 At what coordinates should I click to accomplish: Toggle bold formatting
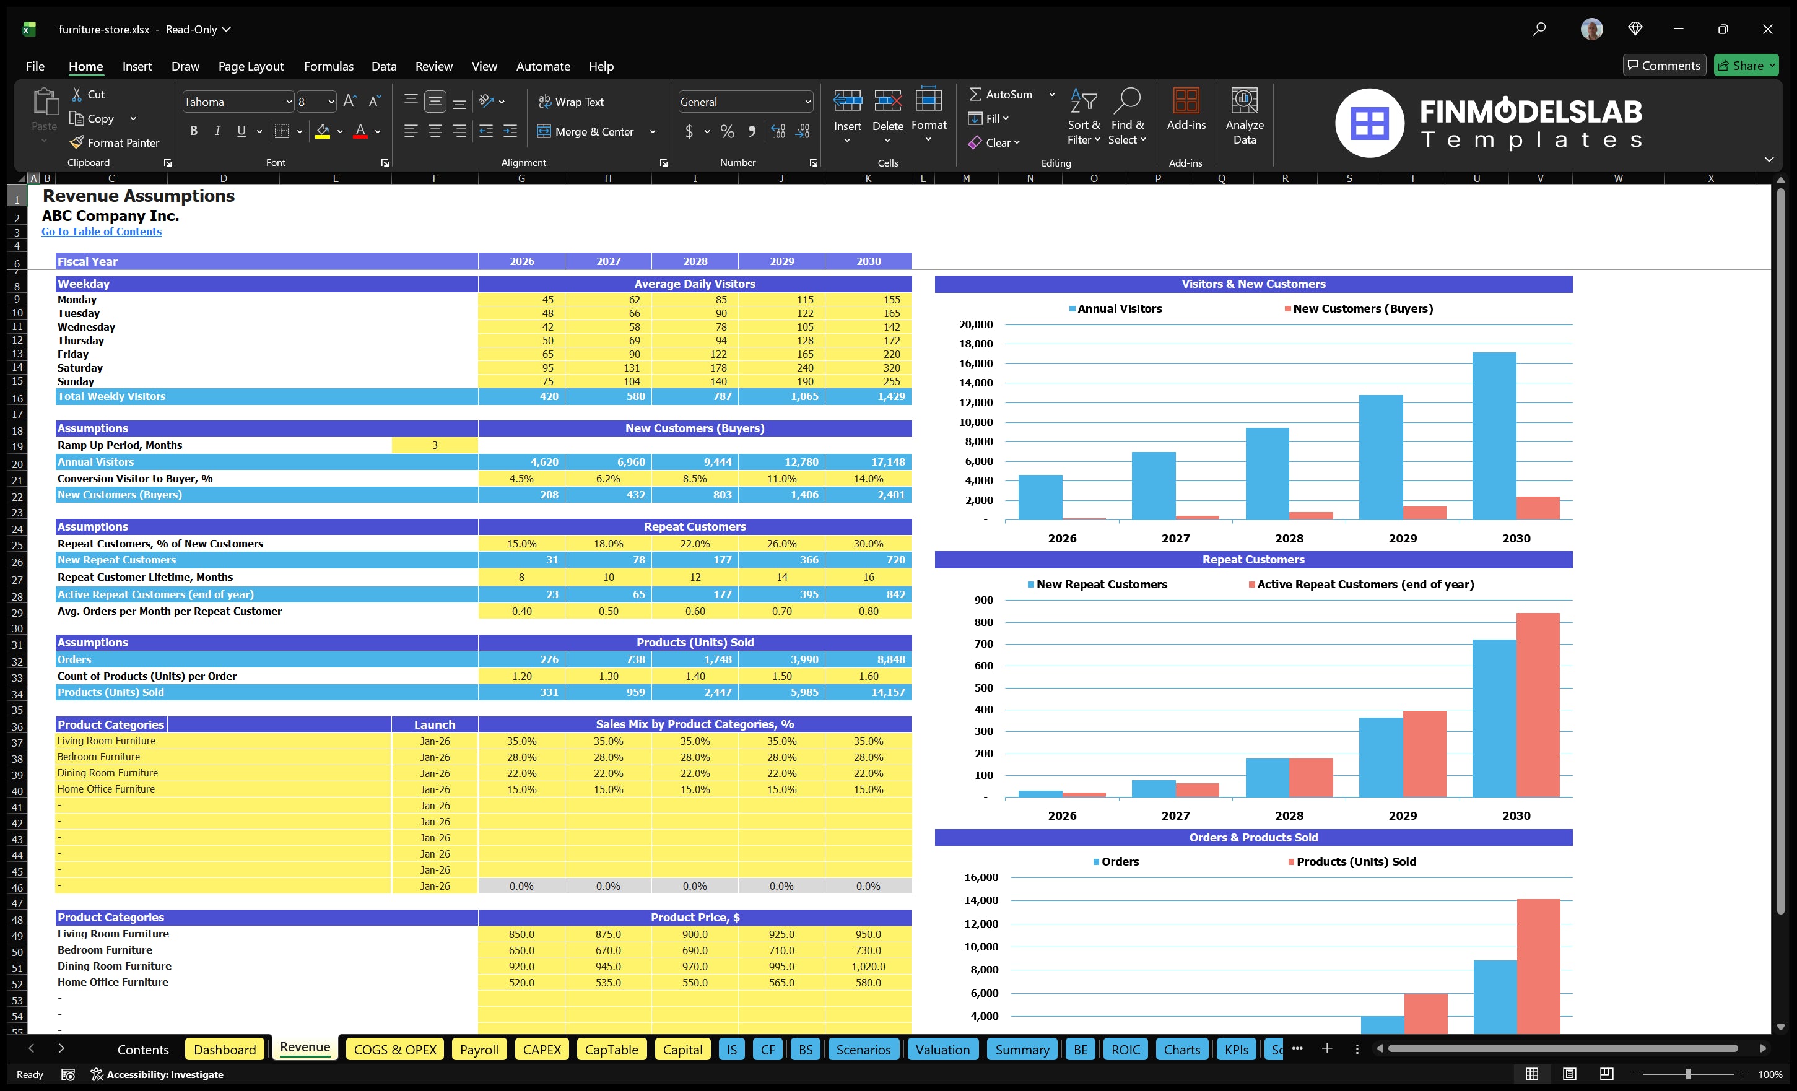click(193, 131)
